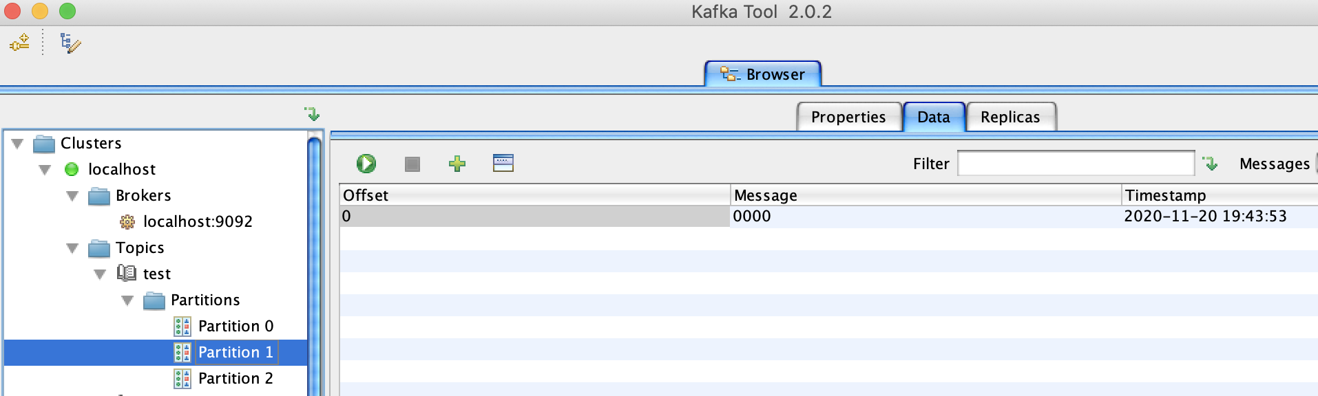This screenshot has width=1318, height=396.
Task: Select broker localhost:9092 label
Action: point(198,221)
